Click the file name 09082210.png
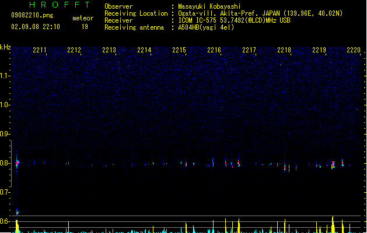Viewport: 367px width, 233px height. point(32,15)
